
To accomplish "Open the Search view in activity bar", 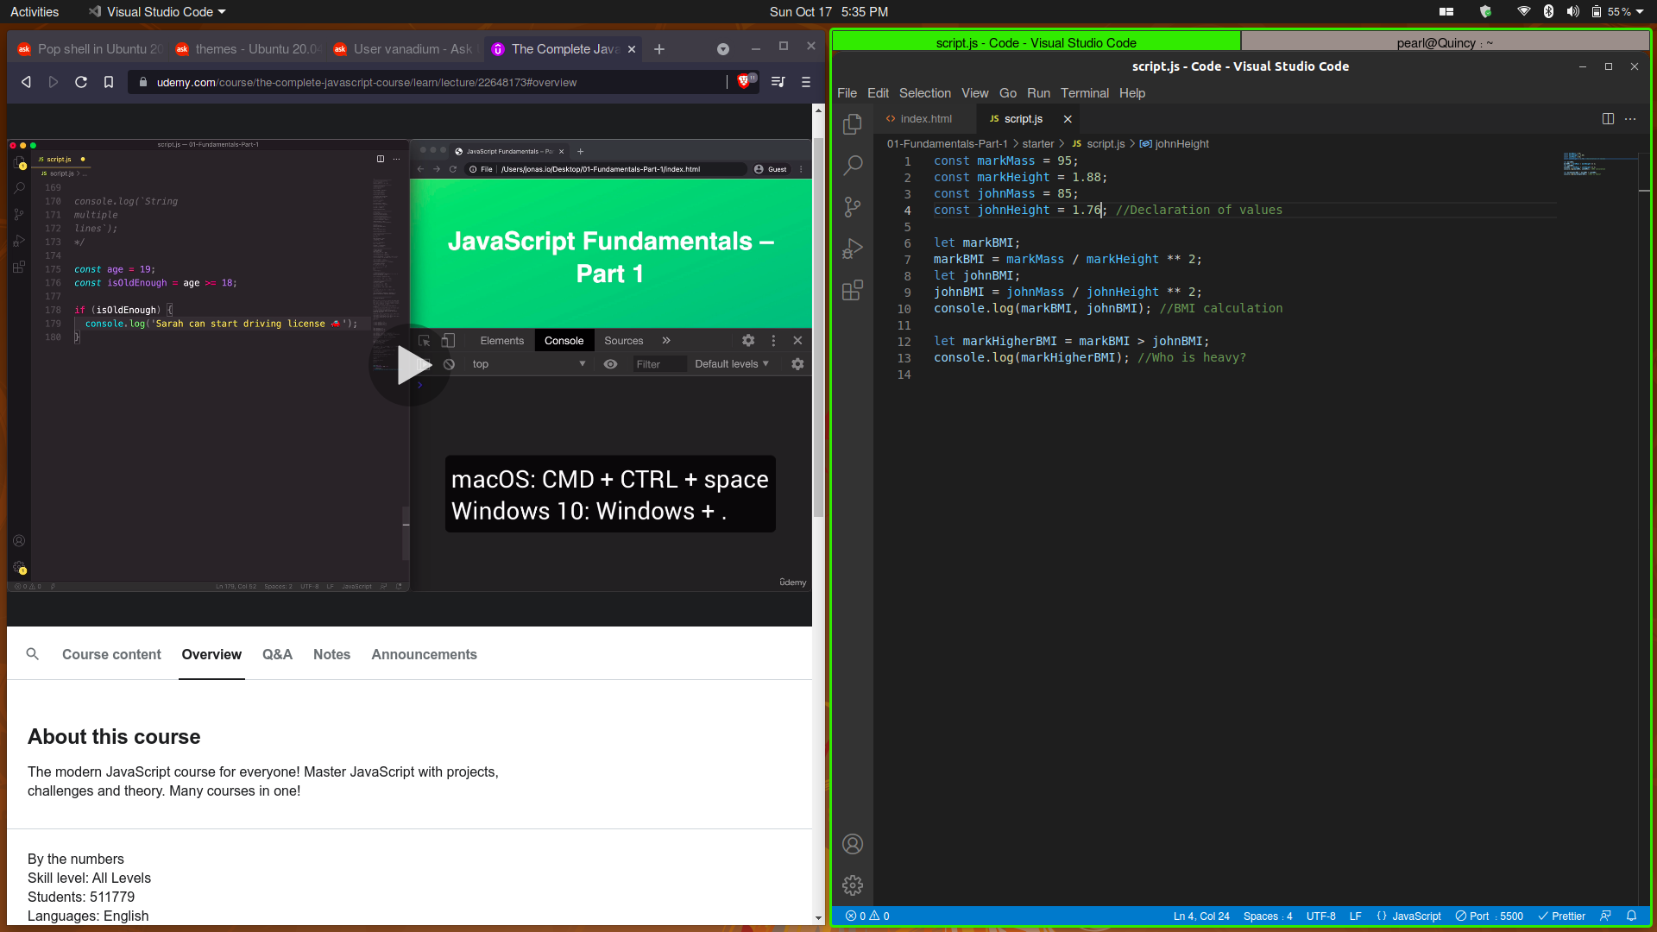I will pos(853,166).
